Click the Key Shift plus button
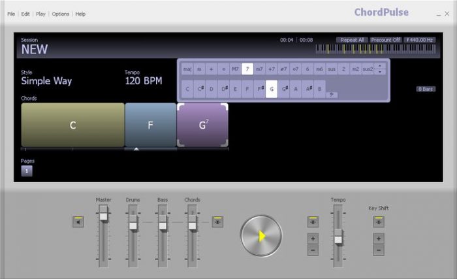The height and width of the screenshot is (279, 457). 379,239
